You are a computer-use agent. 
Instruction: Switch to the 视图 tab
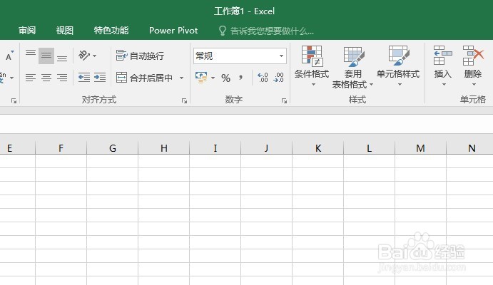point(65,31)
